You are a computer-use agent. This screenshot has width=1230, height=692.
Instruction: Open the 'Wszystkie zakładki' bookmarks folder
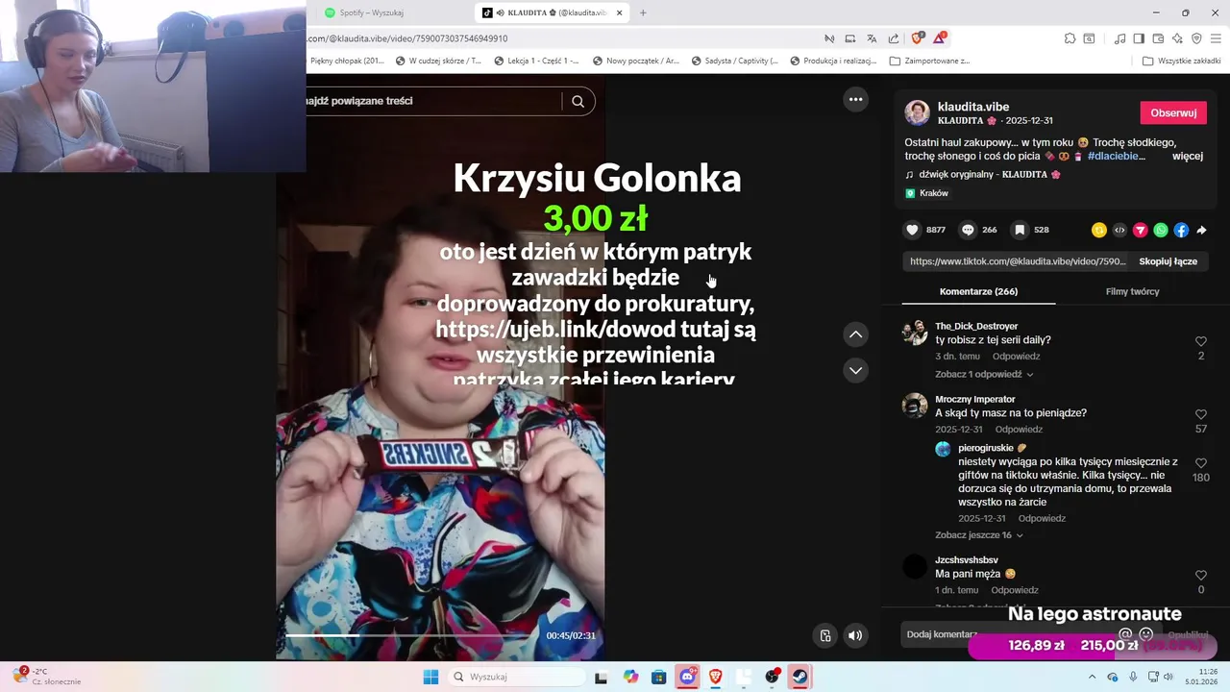[1181, 61]
